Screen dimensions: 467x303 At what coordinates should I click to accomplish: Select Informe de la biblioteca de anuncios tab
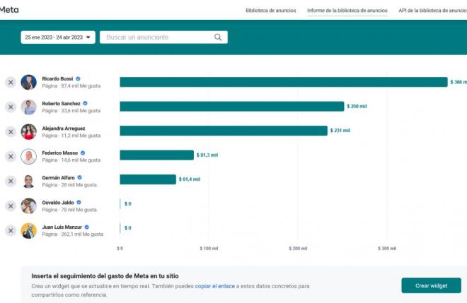(x=347, y=11)
